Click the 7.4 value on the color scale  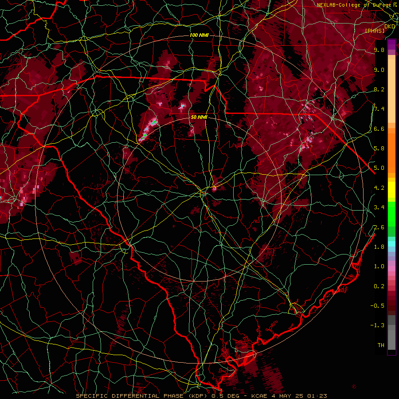point(379,109)
